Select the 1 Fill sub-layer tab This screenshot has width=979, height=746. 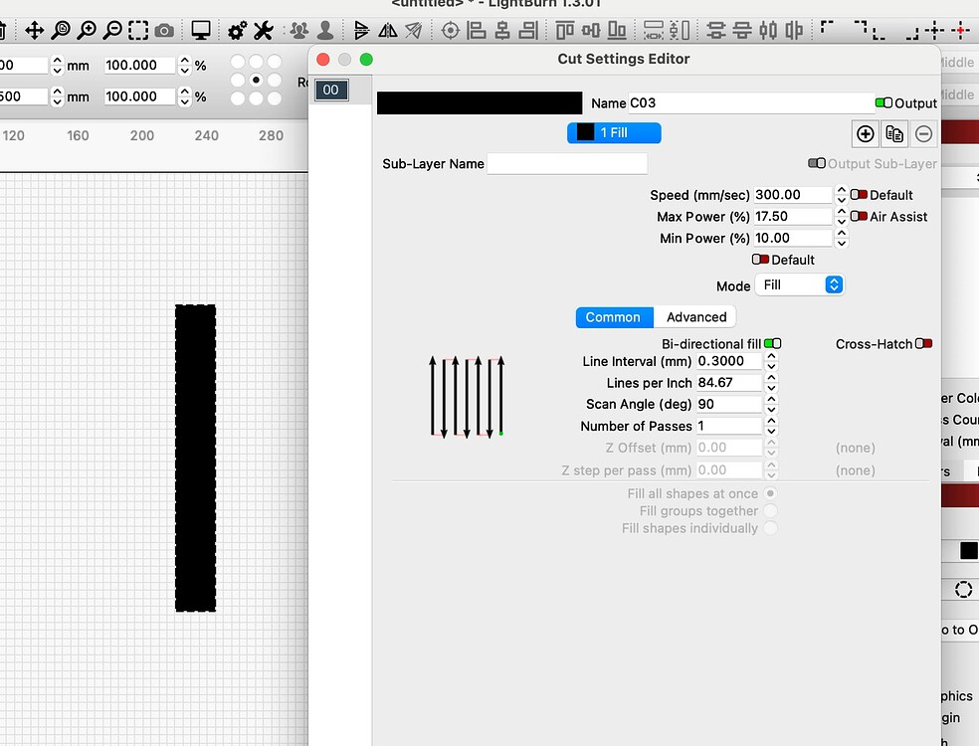click(614, 130)
